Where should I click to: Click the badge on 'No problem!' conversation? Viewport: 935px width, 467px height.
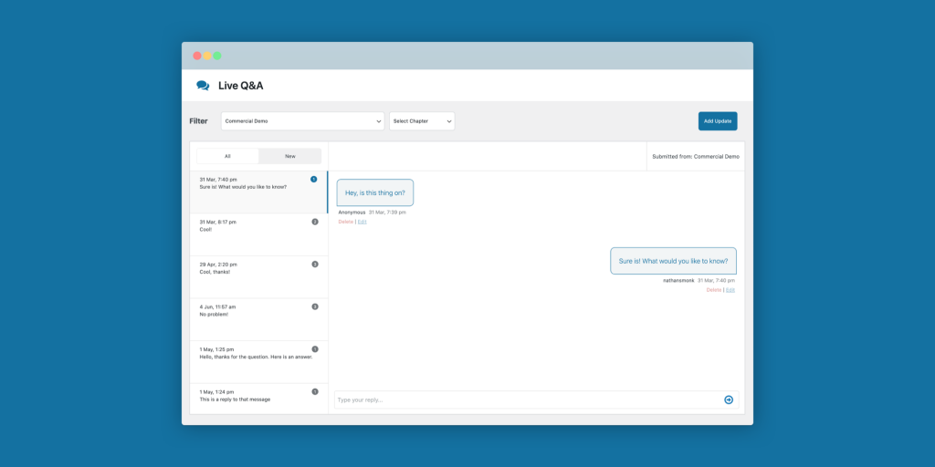(315, 306)
